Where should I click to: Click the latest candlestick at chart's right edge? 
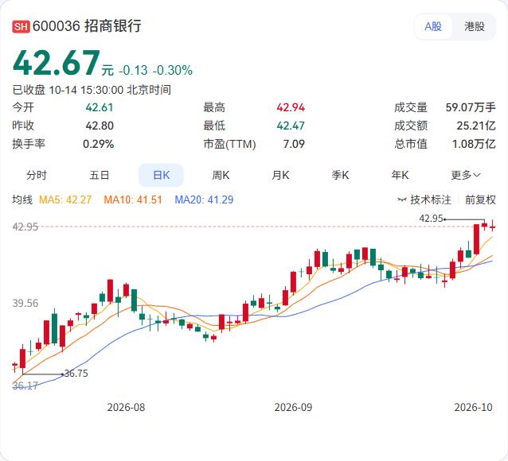pos(492,227)
